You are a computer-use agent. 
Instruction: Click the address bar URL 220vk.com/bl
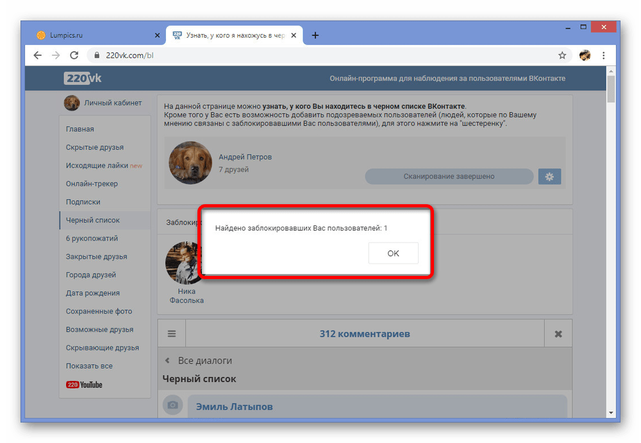point(129,55)
